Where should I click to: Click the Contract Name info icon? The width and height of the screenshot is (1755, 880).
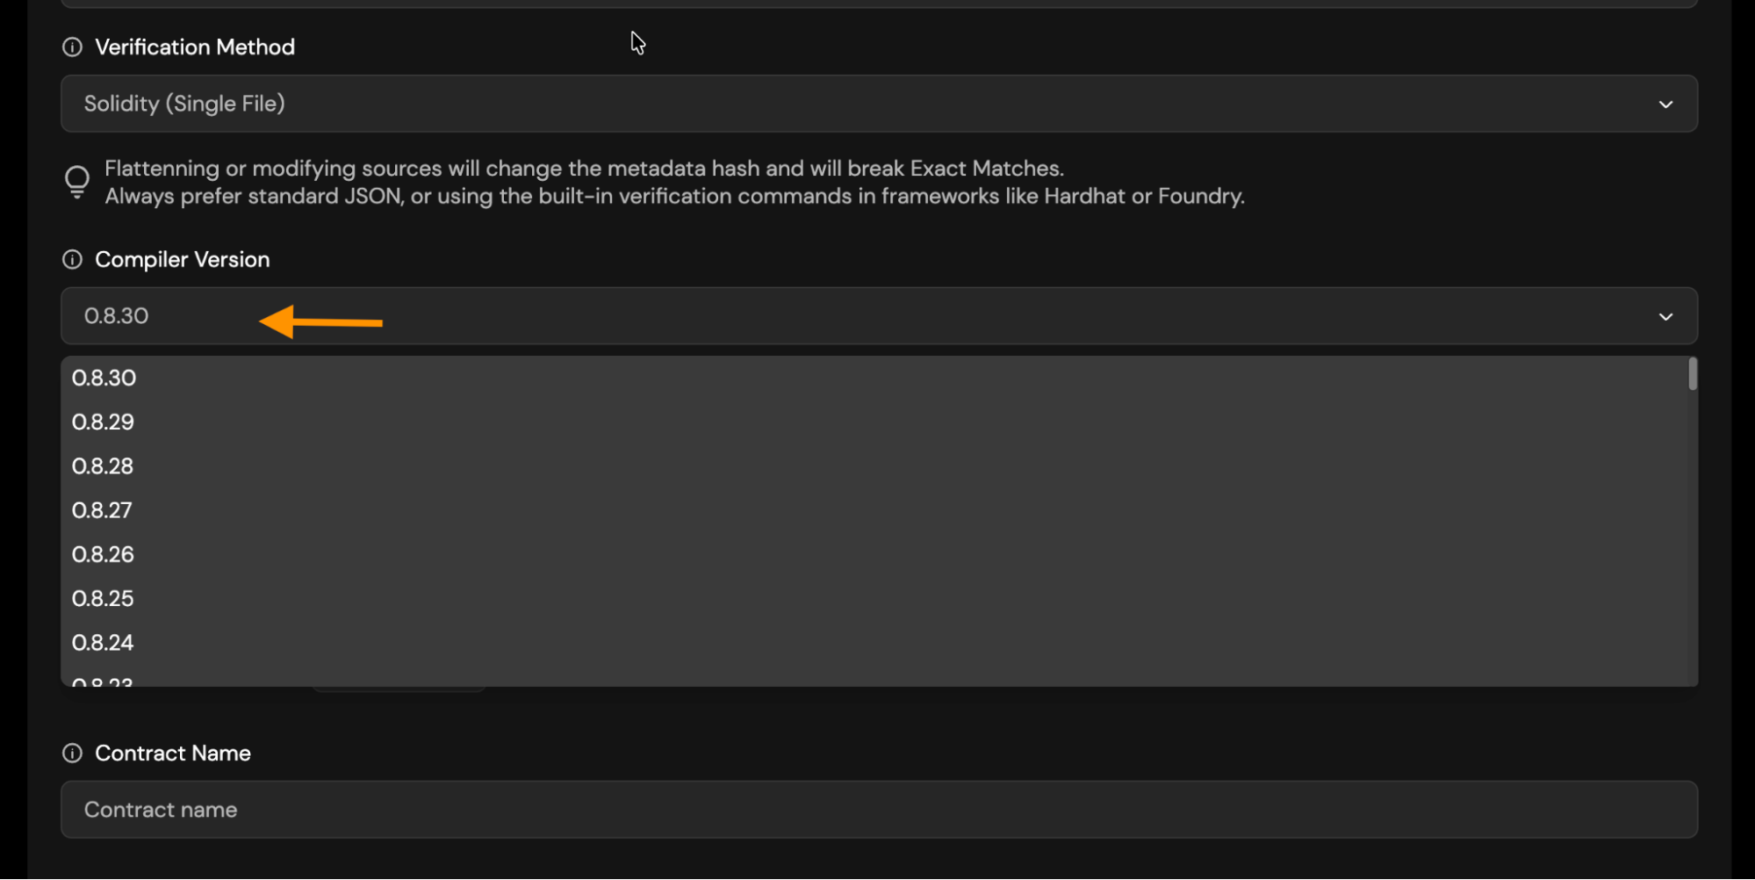(72, 754)
